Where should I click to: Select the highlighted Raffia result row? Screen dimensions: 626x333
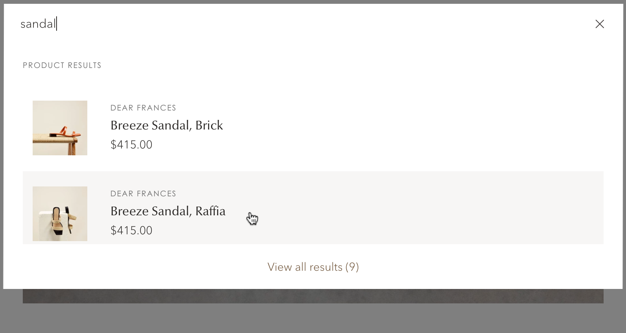[342, 207]
